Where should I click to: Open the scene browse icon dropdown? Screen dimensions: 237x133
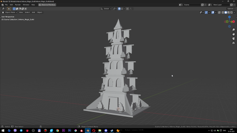click(x=181, y=5)
